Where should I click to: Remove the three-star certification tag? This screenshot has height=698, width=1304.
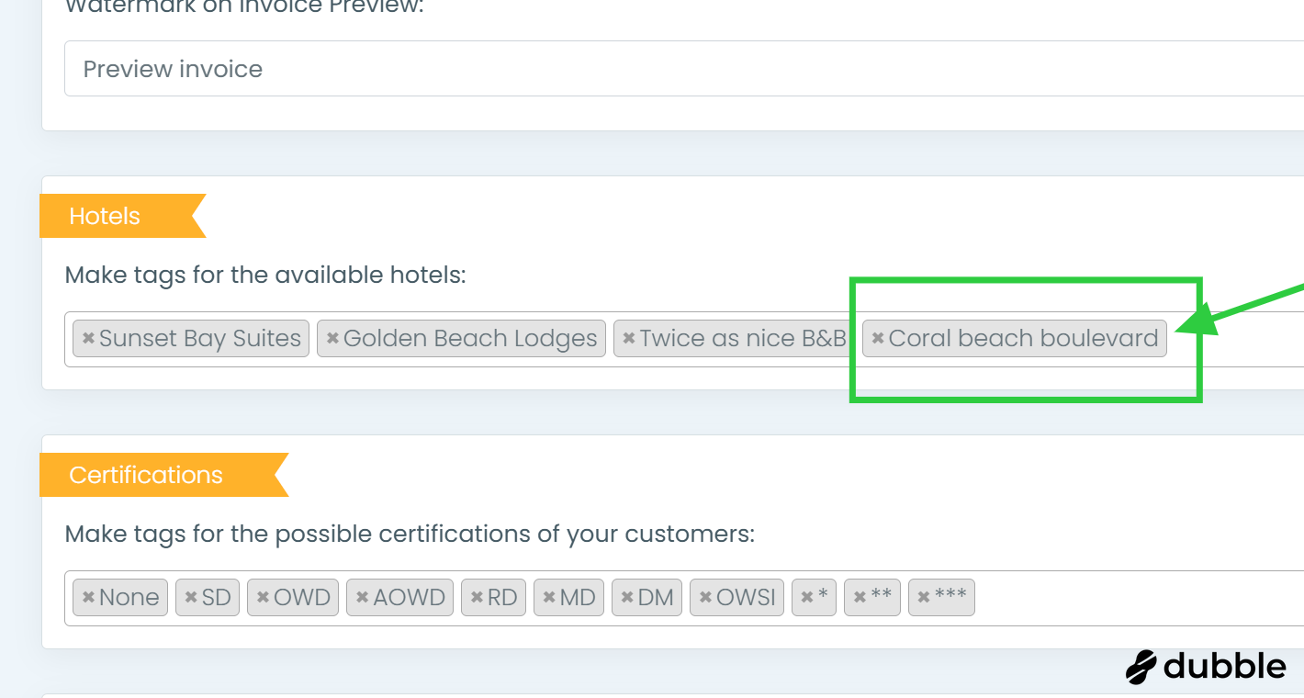pos(924,598)
